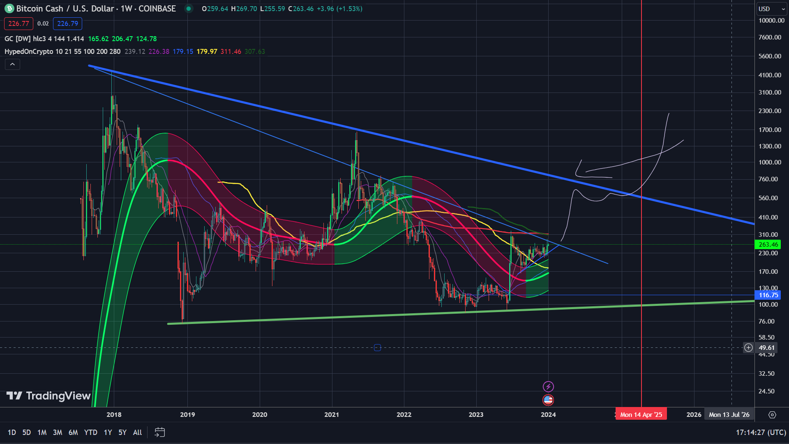
Task: Click the 2020 year label on time axis
Action: point(260,414)
